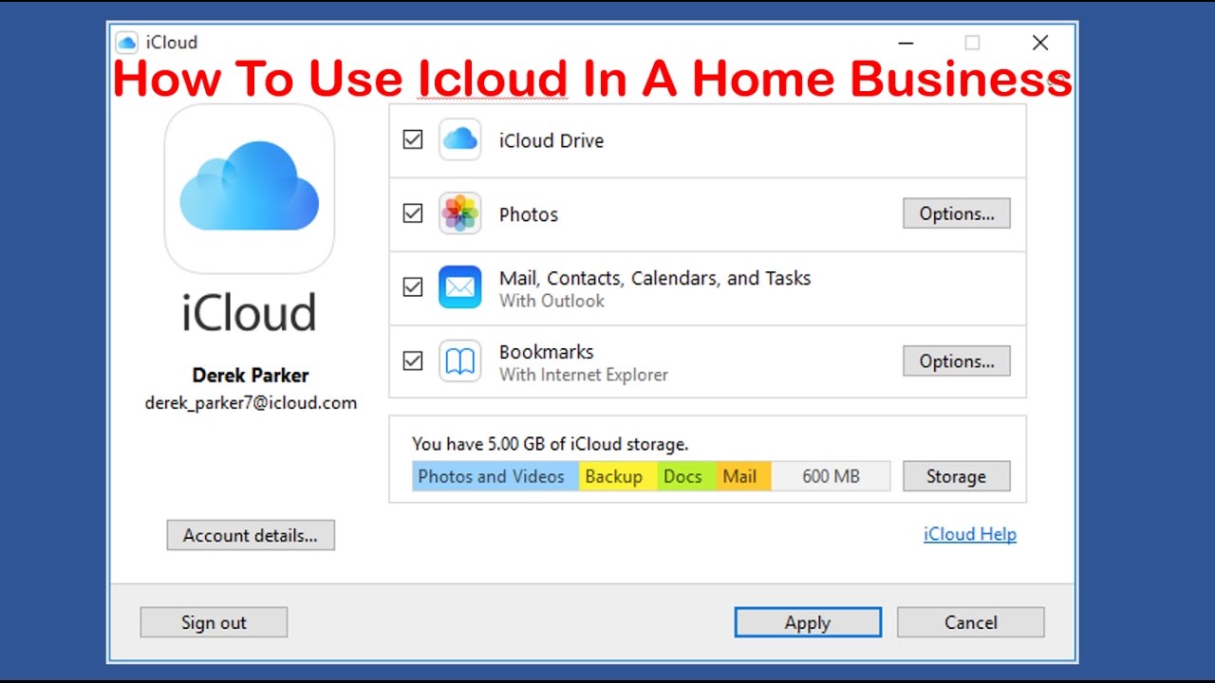Image resolution: width=1215 pixels, height=683 pixels.
Task: Click the derek_parker7@icloud.com email text
Action: pyautogui.click(x=251, y=402)
